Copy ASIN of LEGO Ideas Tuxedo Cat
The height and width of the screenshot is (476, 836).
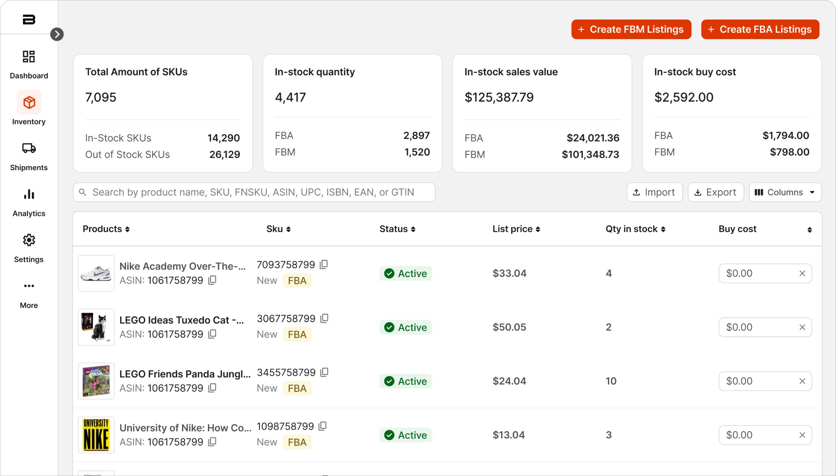coord(212,334)
